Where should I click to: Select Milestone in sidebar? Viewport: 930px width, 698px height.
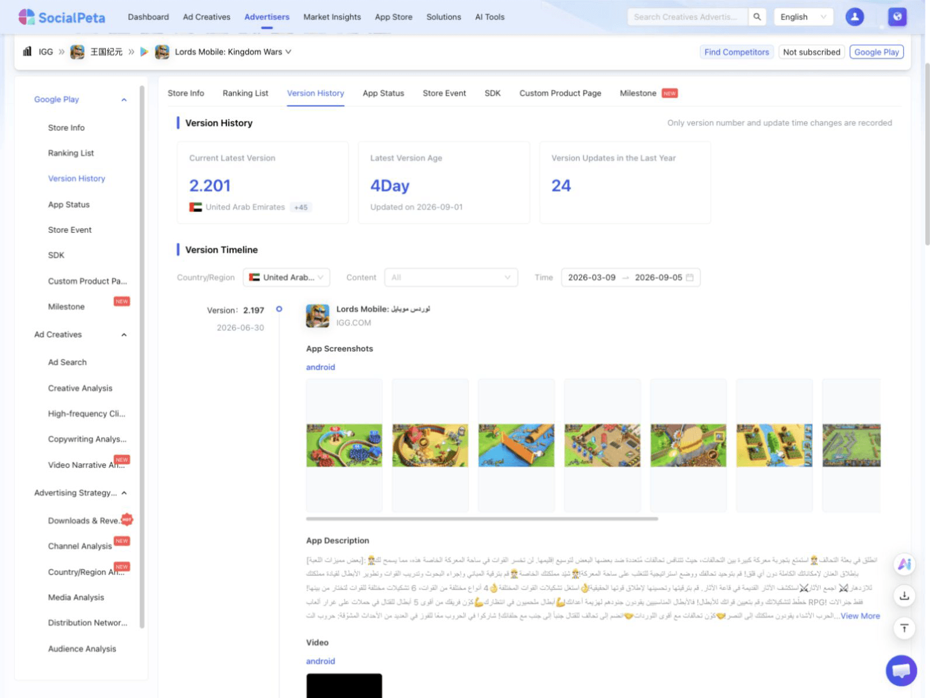[66, 307]
